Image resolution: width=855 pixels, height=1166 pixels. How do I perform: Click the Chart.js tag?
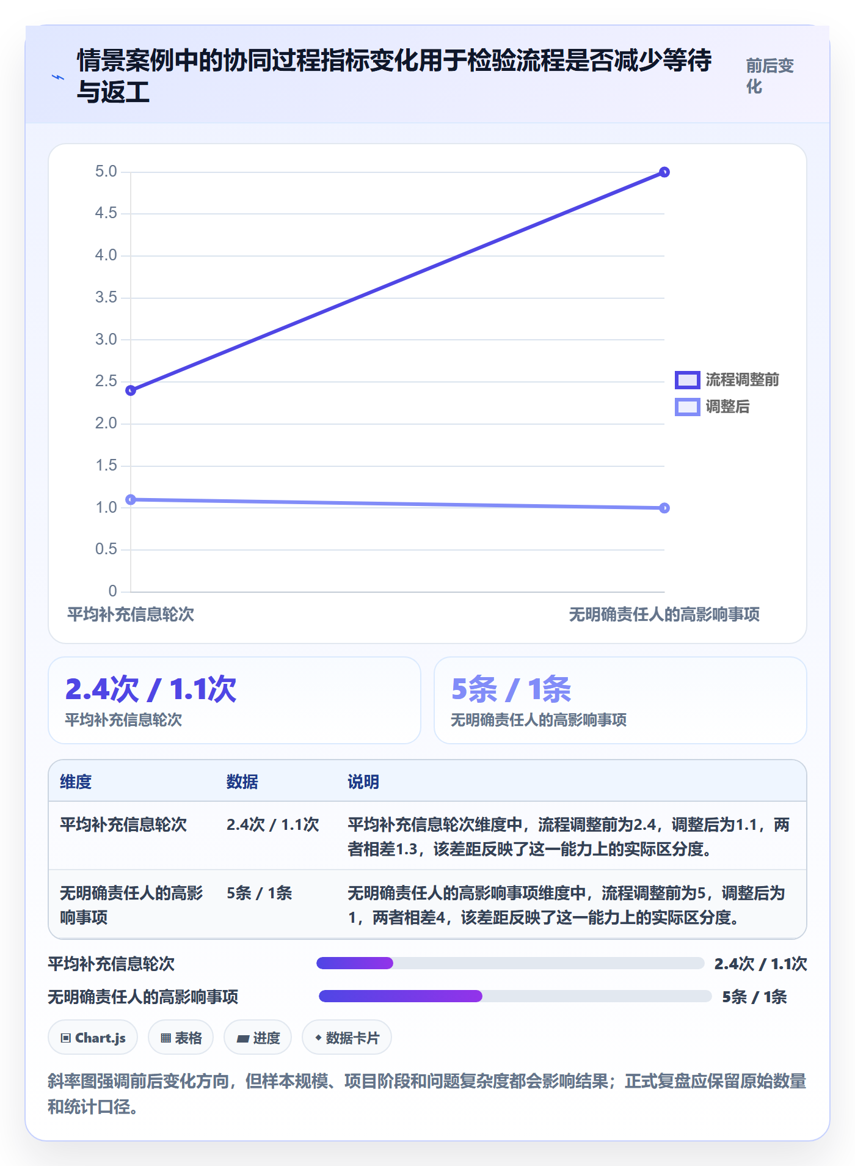pos(93,1038)
